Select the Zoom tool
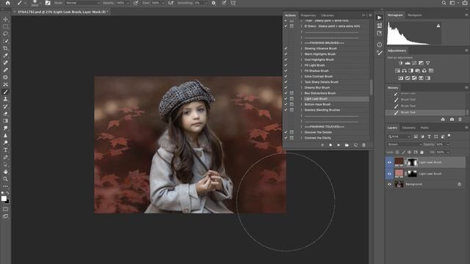Screen dimensions: 470x264 coord(5,179)
